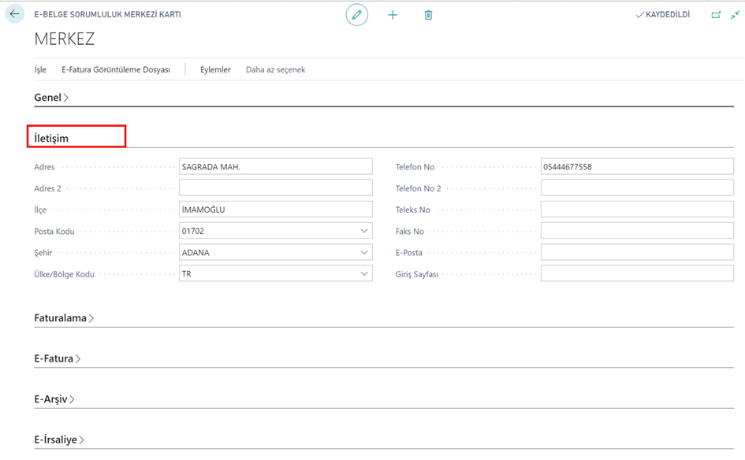Viewport: 745px width, 460px height.
Task: Go back using the arrow icon
Action: pyautogui.click(x=14, y=13)
